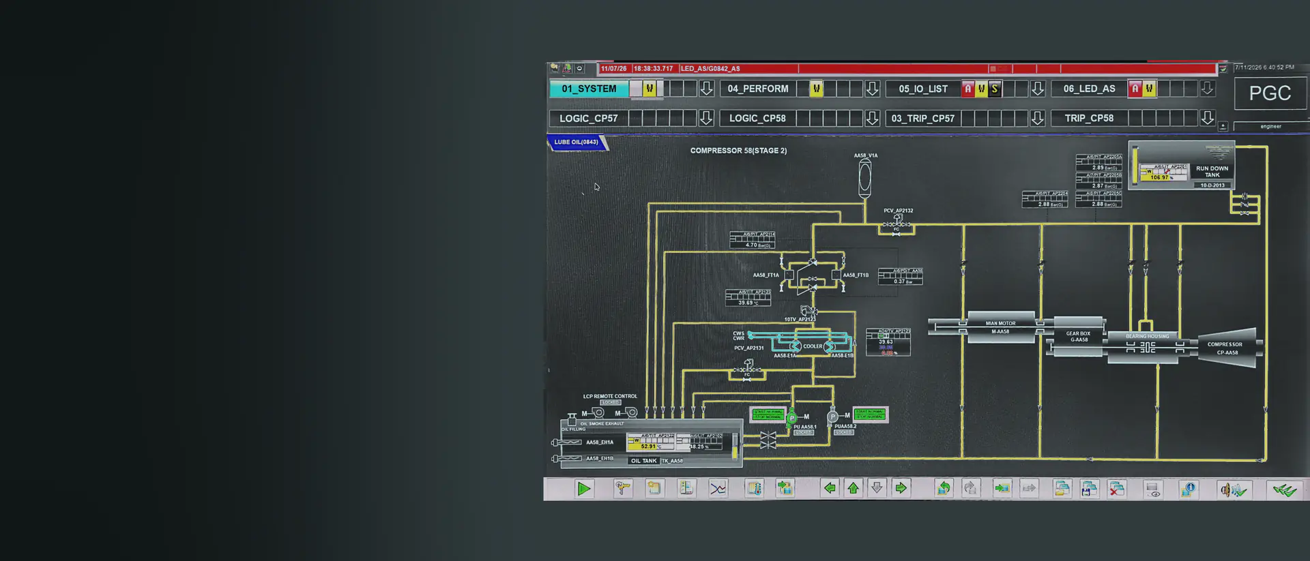Click the monitor with eye icon
This screenshot has height=561, width=1310.
point(1153,489)
